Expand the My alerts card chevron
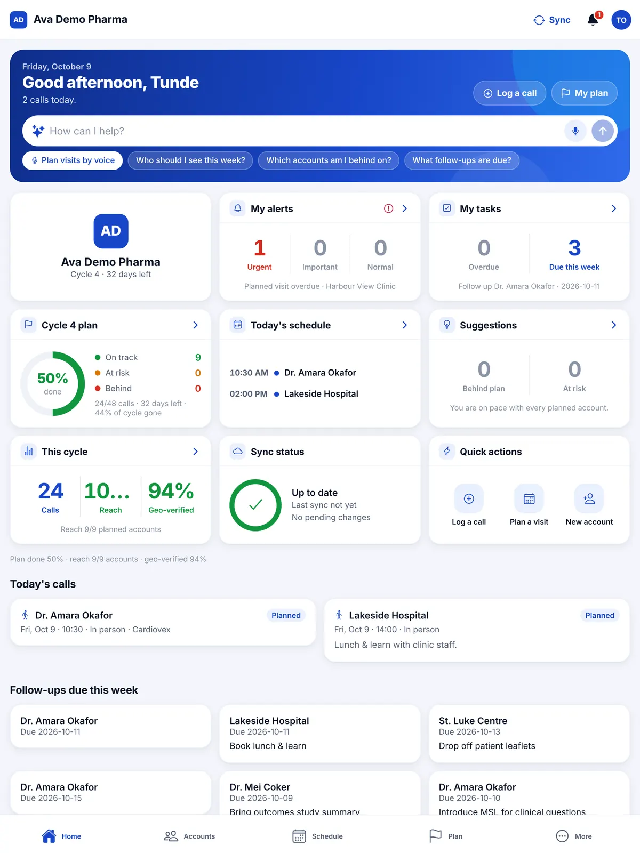The width and height of the screenshot is (640, 853). pyautogui.click(x=405, y=208)
